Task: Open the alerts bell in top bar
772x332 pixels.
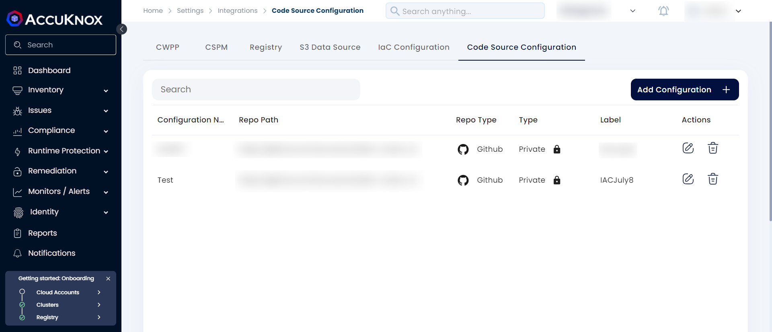Action: pyautogui.click(x=663, y=11)
